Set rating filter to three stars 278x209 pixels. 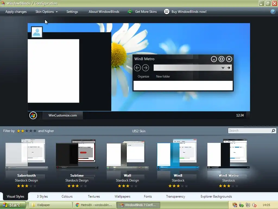(x=27, y=131)
